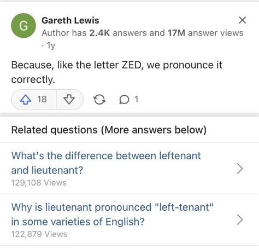The width and height of the screenshot is (259, 248).
Task: Tap chevron beside 'left-tenant' pronunciation question
Action: click(240, 220)
